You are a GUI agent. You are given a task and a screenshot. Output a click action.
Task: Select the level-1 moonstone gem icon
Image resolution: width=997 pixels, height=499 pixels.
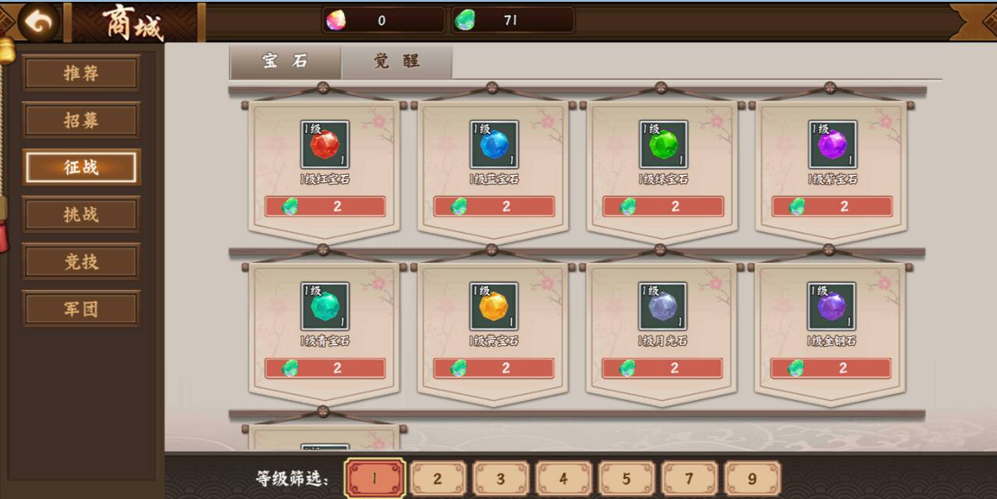point(663,306)
